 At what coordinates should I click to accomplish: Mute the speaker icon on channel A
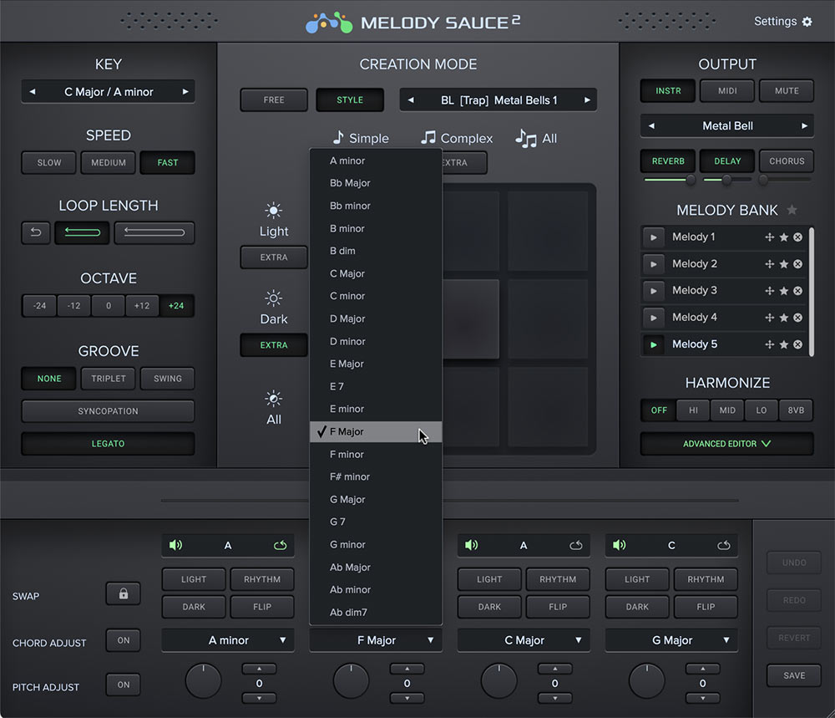coord(175,544)
